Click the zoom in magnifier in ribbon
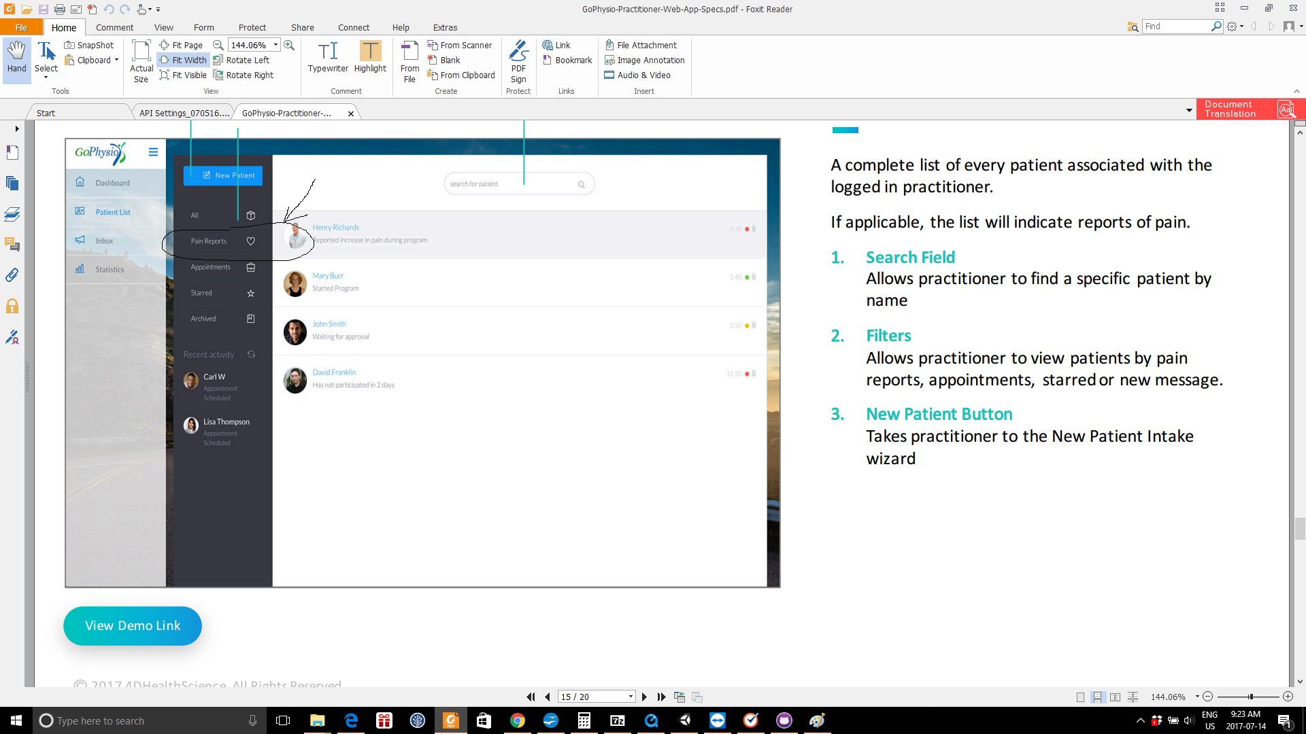The height and width of the screenshot is (734, 1306). (x=289, y=45)
